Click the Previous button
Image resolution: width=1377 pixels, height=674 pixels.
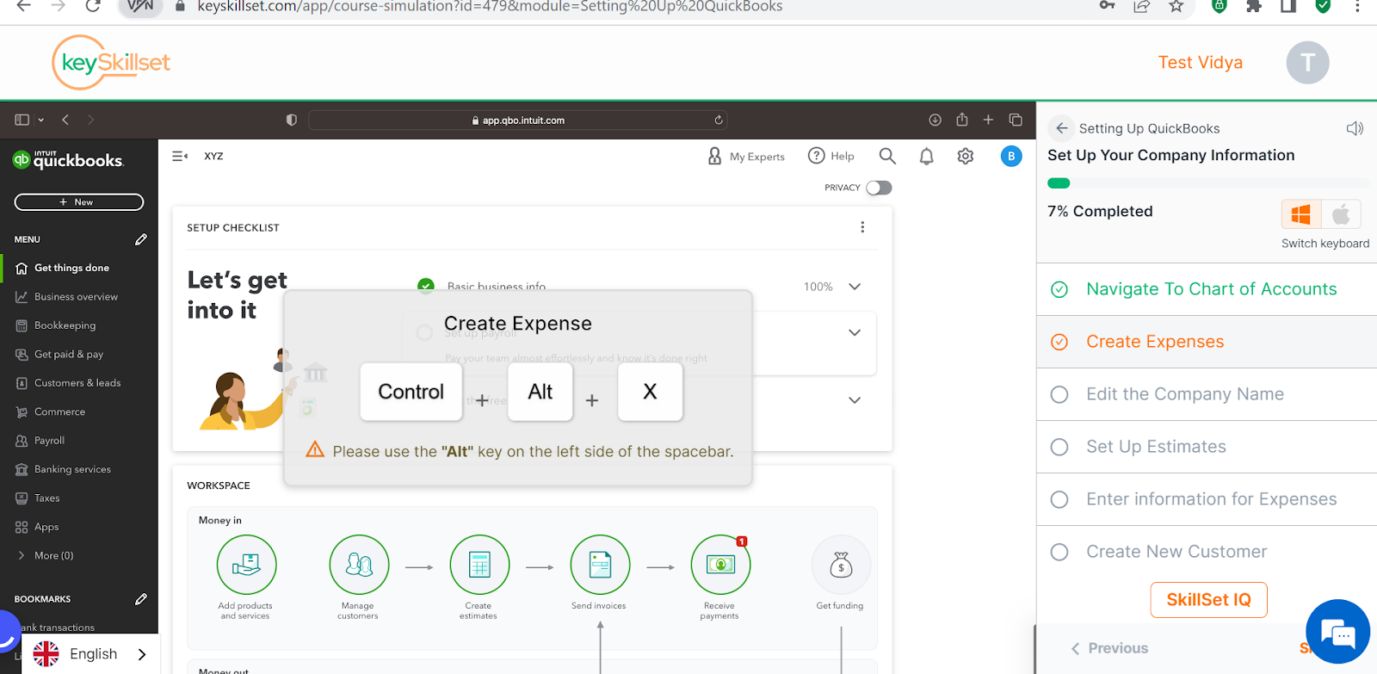tap(1109, 648)
